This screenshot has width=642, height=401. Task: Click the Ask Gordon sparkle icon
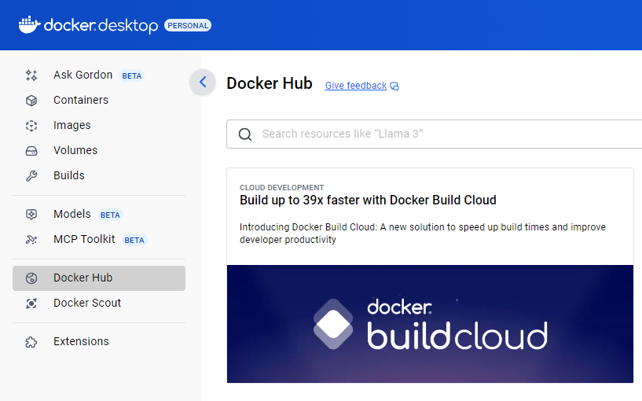(31, 75)
